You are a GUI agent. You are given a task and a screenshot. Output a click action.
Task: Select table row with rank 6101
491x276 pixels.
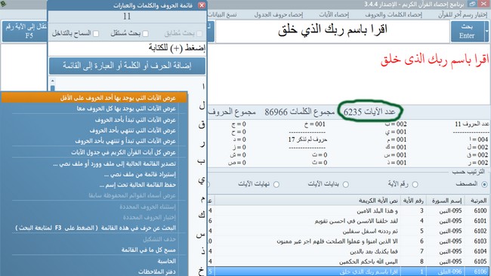tap(349, 221)
